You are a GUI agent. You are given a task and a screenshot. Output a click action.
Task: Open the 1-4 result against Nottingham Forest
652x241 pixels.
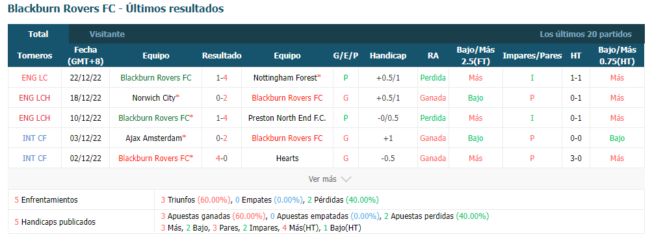222,78
